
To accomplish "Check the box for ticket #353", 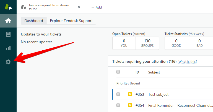I will coord(118,94).
